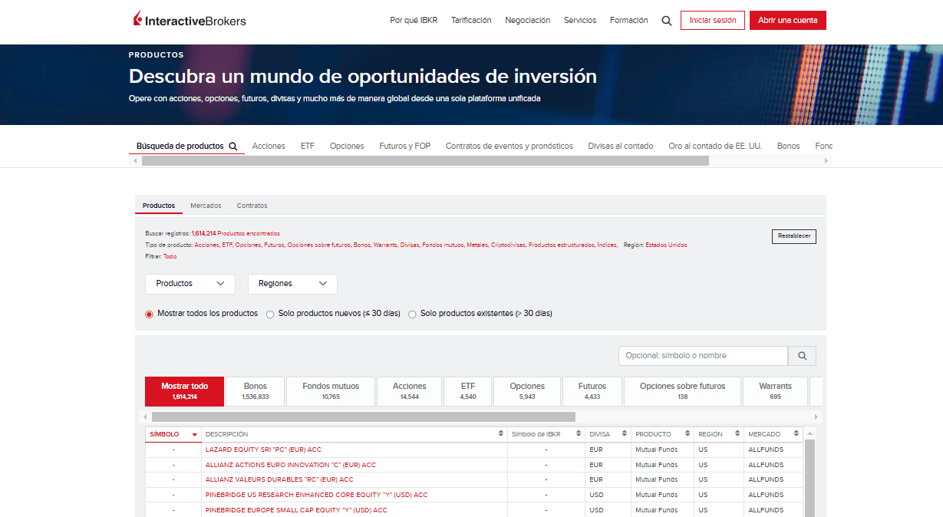Select Mostrar todos los productos radio
The width and height of the screenshot is (943, 517).
pyautogui.click(x=150, y=314)
